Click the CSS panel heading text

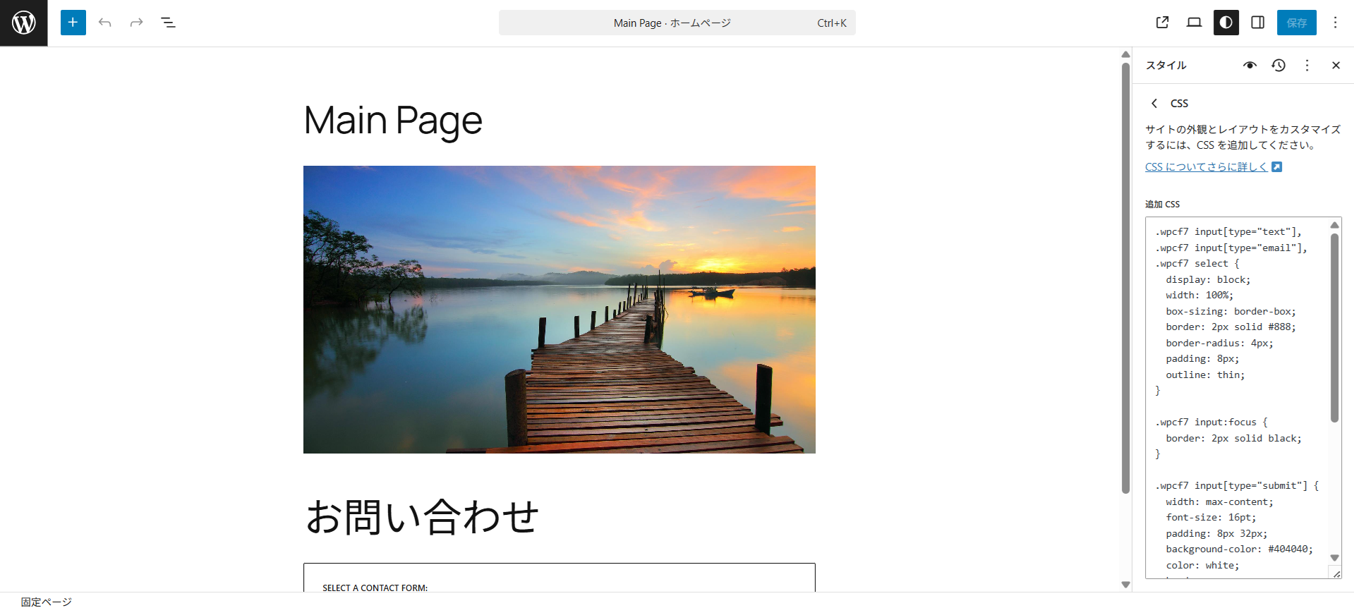pos(1179,103)
